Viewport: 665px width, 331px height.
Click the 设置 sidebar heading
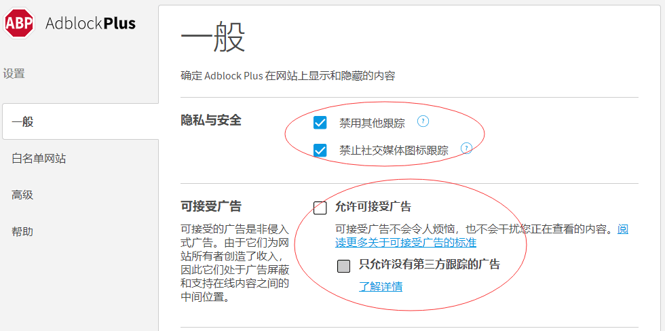[14, 74]
